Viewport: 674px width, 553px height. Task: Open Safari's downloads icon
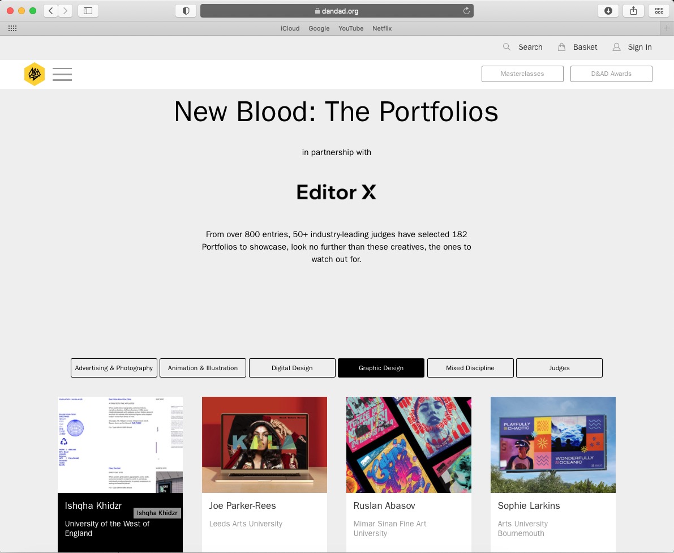(608, 11)
